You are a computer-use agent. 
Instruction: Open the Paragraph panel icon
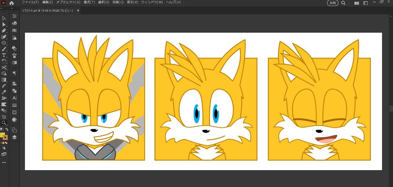point(14,73)
